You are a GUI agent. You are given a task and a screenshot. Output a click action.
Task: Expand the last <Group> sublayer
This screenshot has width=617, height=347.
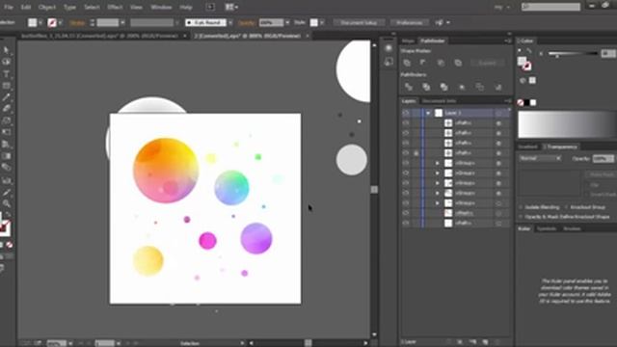tap(437, 203)
